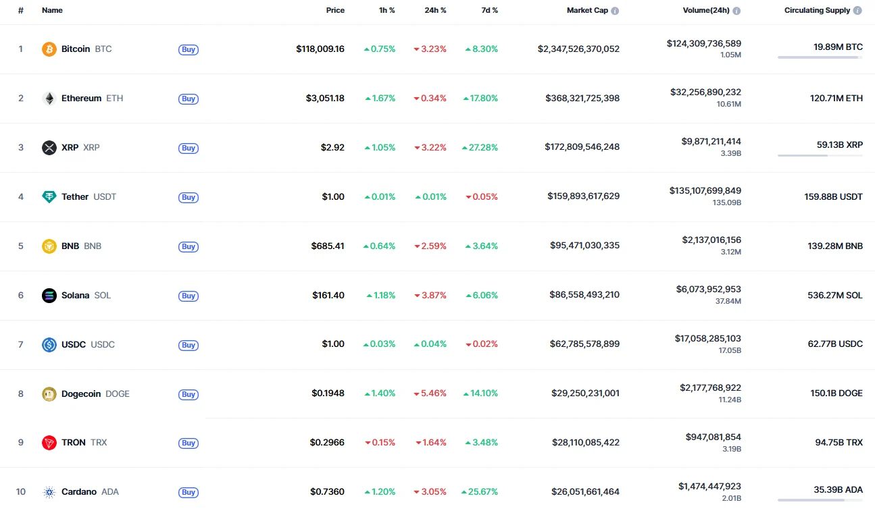This screenshot has width=875, height=515.
Task: Open the USDC coin page link
Action: (74, 345)
